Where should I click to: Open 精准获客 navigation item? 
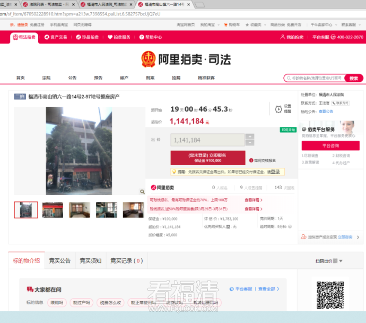(x=206, y=78)
